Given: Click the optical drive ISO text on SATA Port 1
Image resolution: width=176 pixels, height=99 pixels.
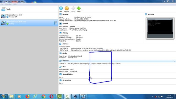Looking at the screenshot, I should tap(101, 50).
